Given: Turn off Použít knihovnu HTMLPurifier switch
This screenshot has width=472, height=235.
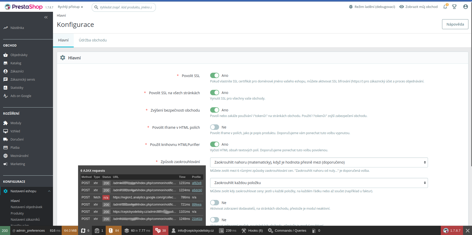Looking at the screenshot, I should [x=214, y=144].
